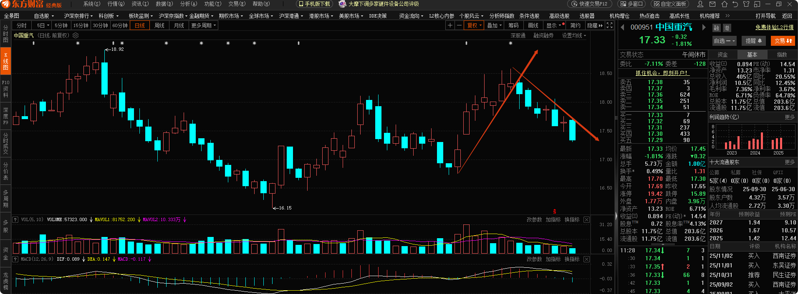This screenshot has width=798, height=294.
Task: Toggle fullscreen chart expand icon
Action: [x=610, y=25]
